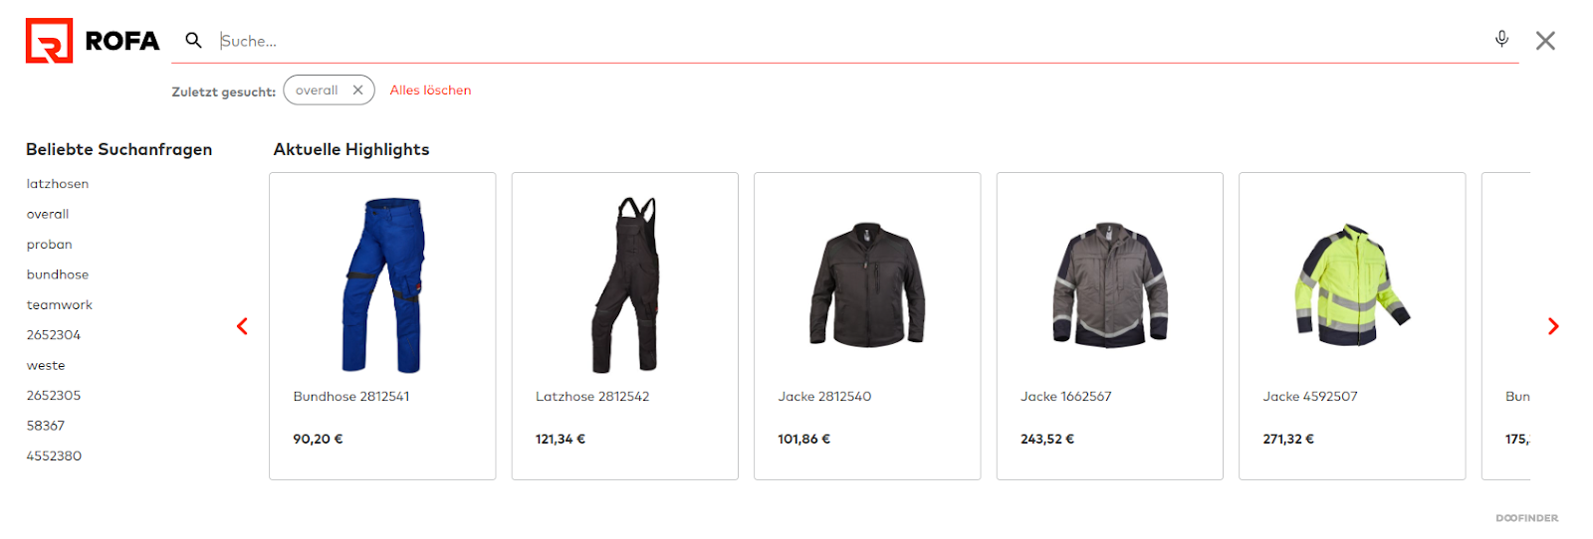The height and width of the screenshot is (539, 1593).
Task: Pick 'weste' popular search query
Action: [x=46, y=366]
